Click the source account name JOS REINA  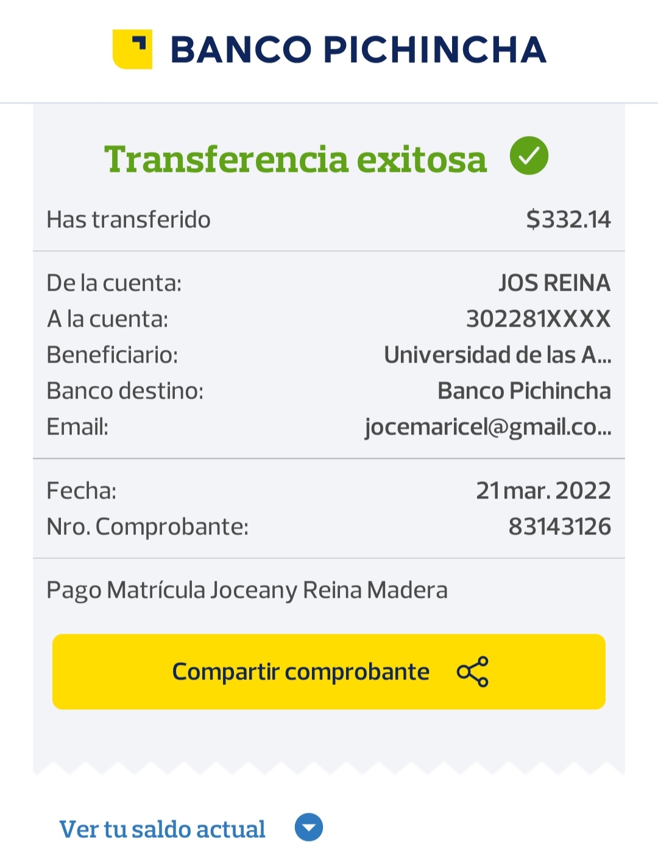(554, 283)
